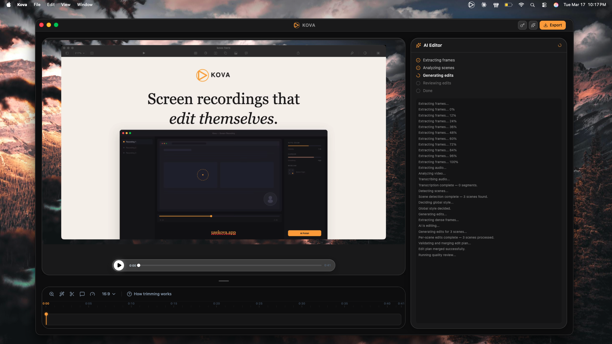
Task: Open the speed gauge tool
Action: 92,294
